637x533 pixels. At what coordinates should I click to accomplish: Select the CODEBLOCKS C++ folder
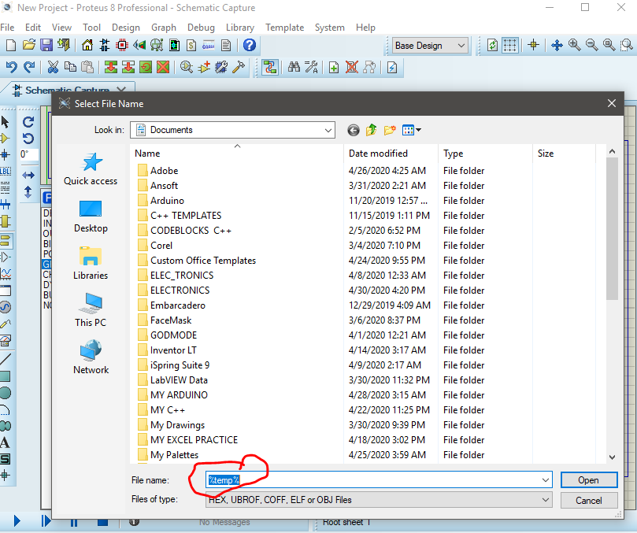[191, 231]
